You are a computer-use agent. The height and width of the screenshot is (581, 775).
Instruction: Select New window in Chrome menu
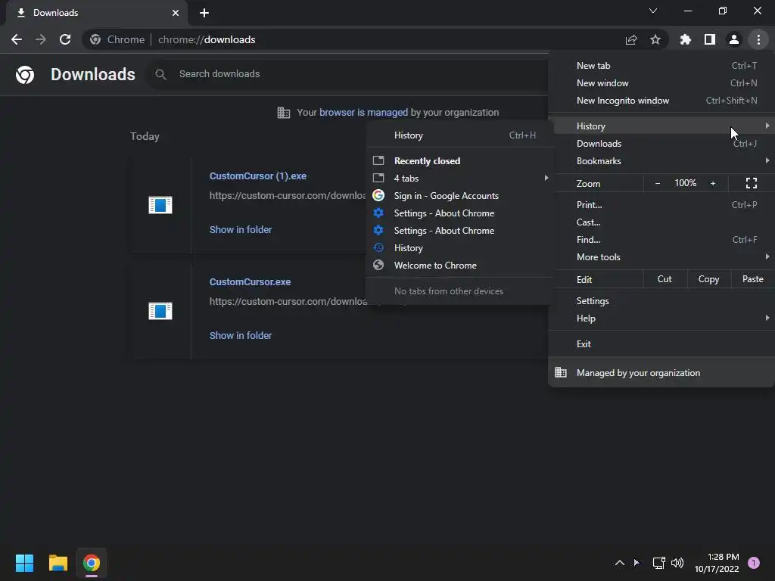[x=661, y=83]
